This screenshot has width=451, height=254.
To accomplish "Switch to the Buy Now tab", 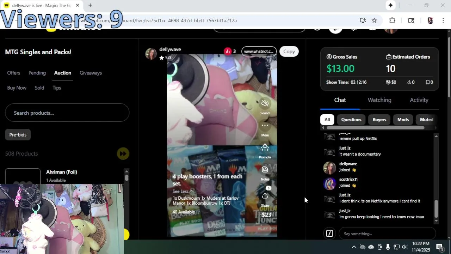I will (17, 87).
